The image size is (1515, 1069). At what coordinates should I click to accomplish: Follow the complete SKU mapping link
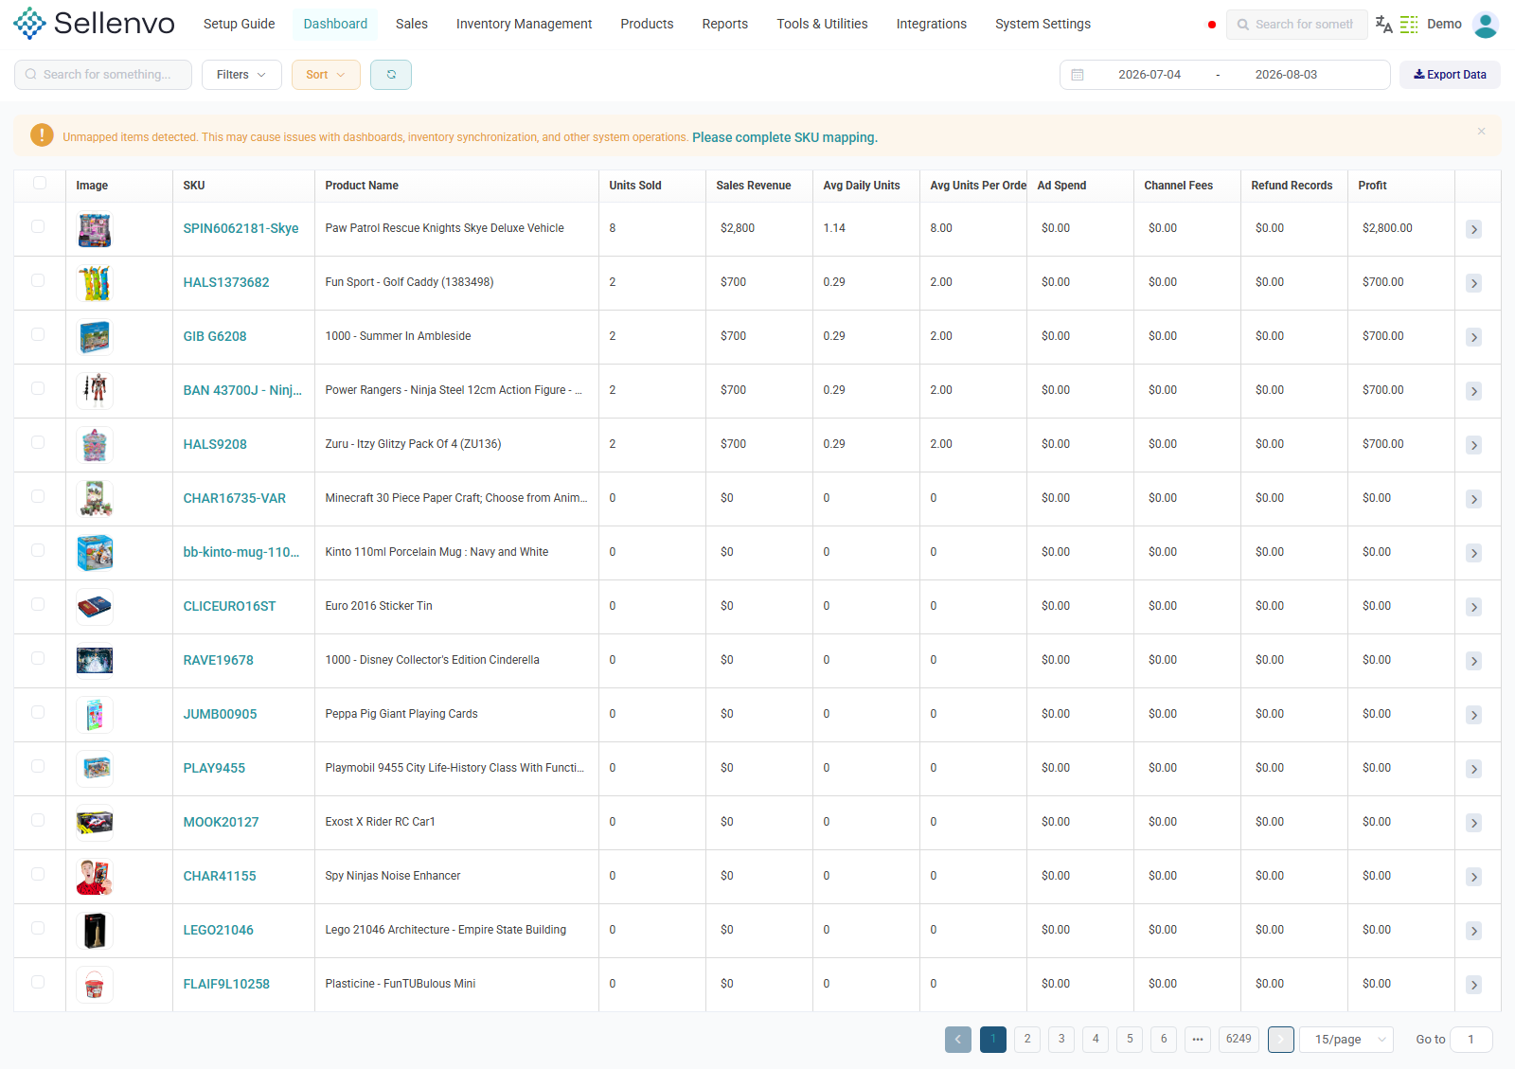click(785, 137)
